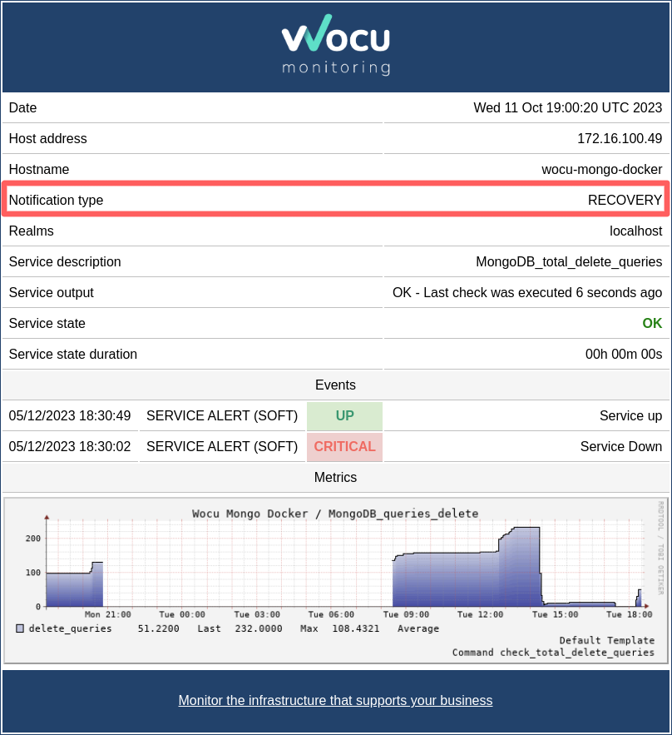
Task: Click the Average value 108.4321 in the graph legend
Action: pos(356,628)
